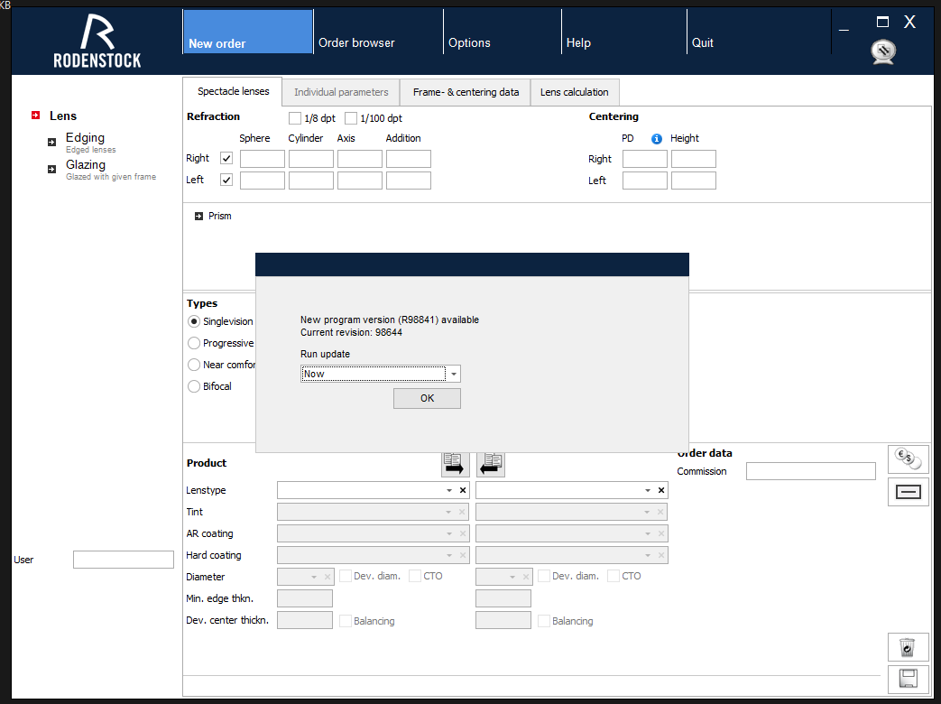Viewport: 941px width, 704px height.
Task: Open the Options menu
Action: coord(503,32)
